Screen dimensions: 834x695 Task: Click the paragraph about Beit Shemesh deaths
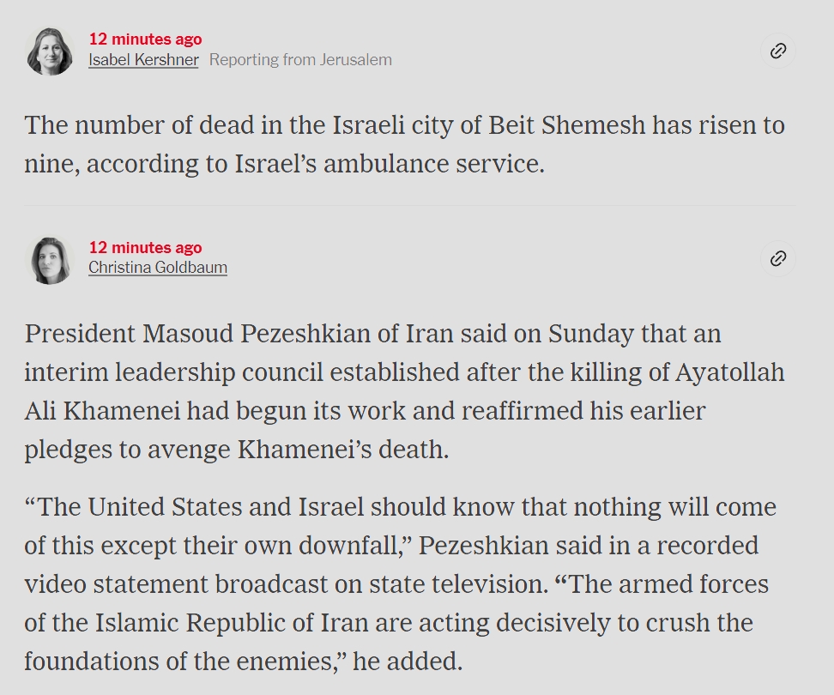(404, 144)
